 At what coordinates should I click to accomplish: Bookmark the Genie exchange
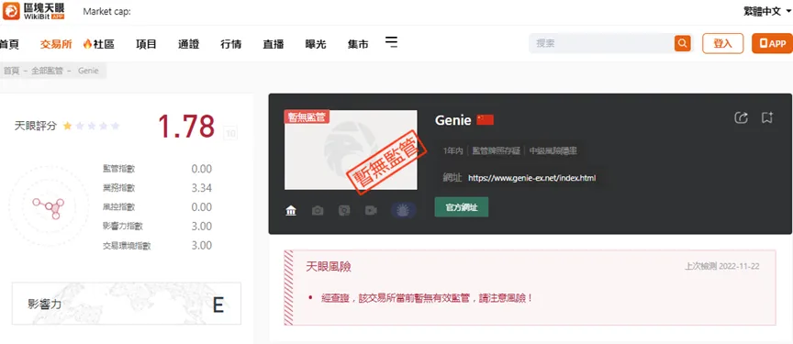click(x=767, y=117)
